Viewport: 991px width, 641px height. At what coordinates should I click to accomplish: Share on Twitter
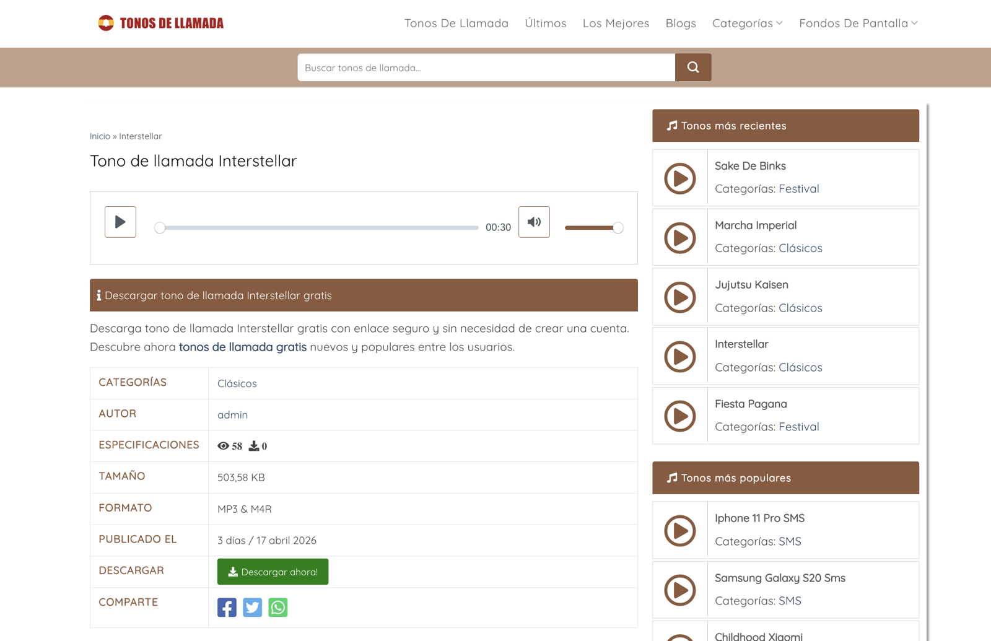coord(252,608)
